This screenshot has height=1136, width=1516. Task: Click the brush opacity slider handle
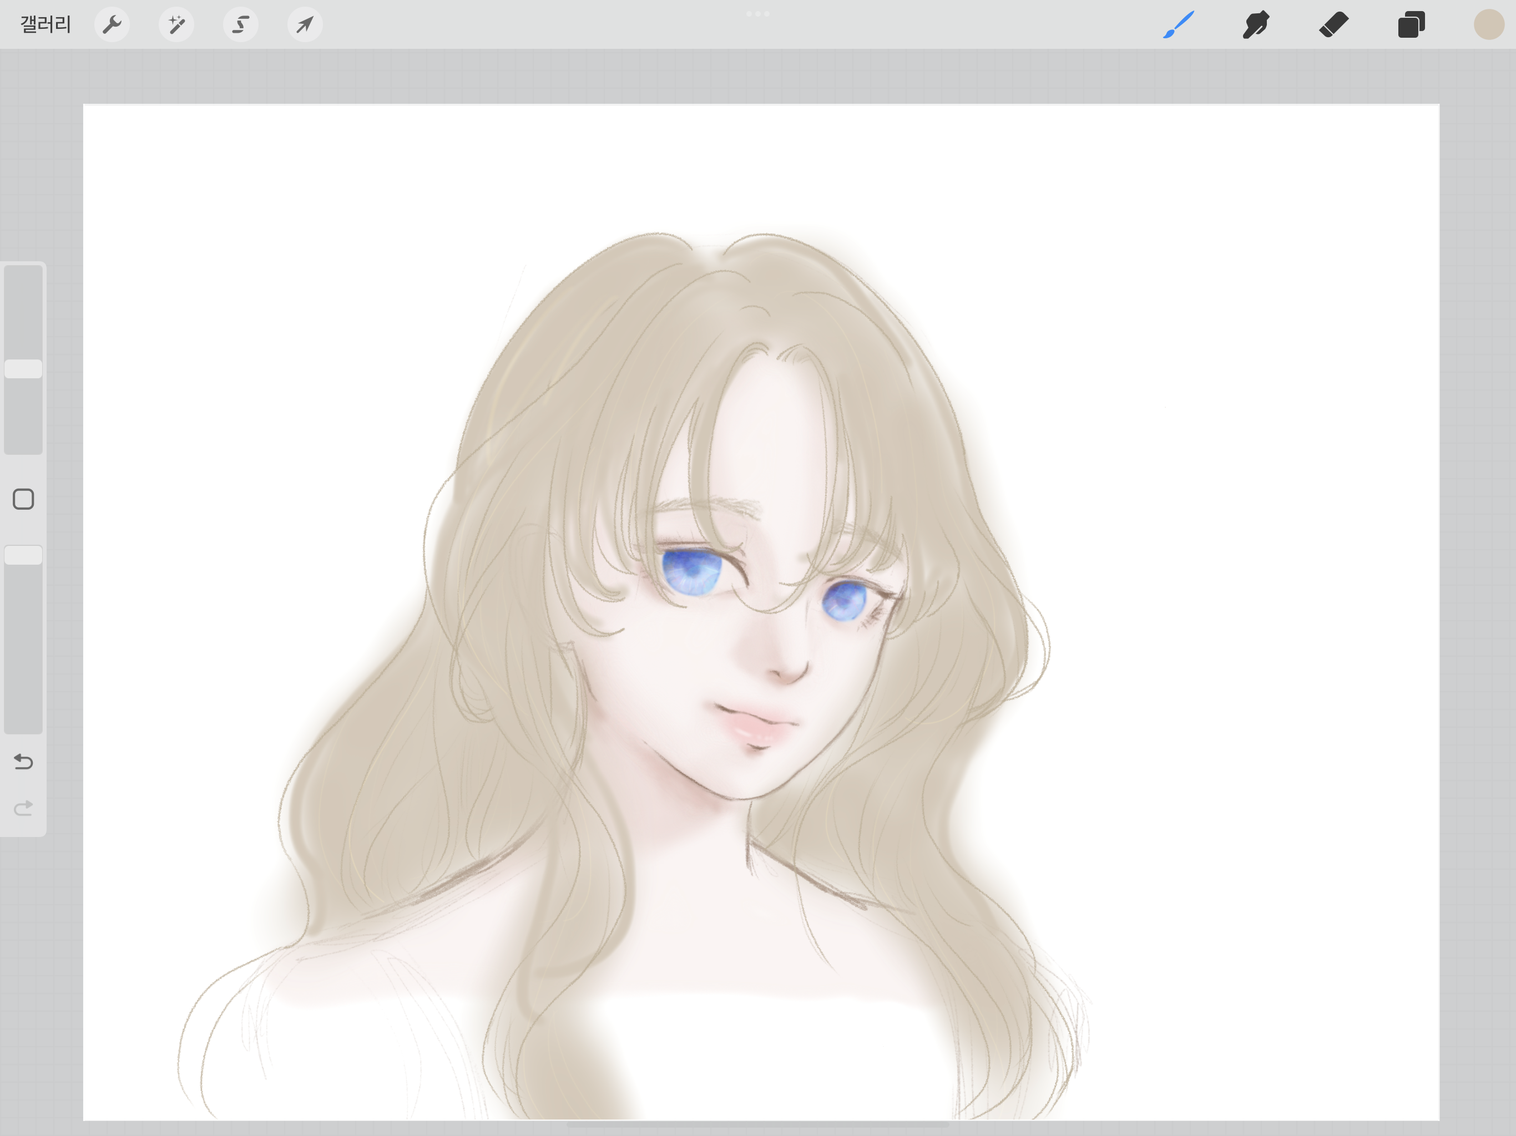click(23, 555)
